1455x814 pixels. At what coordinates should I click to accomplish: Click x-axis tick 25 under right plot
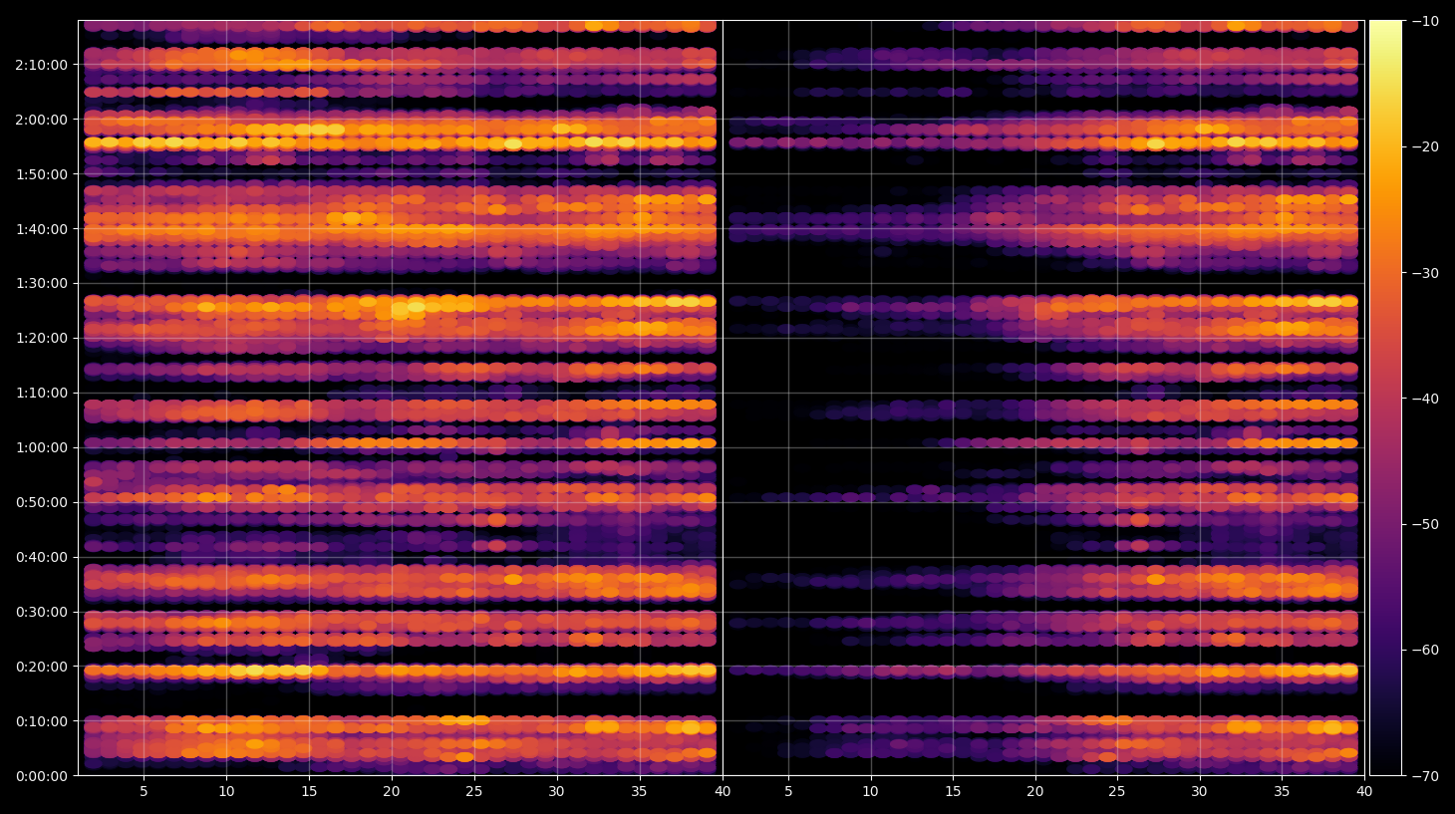click(x=1117, y=792)
